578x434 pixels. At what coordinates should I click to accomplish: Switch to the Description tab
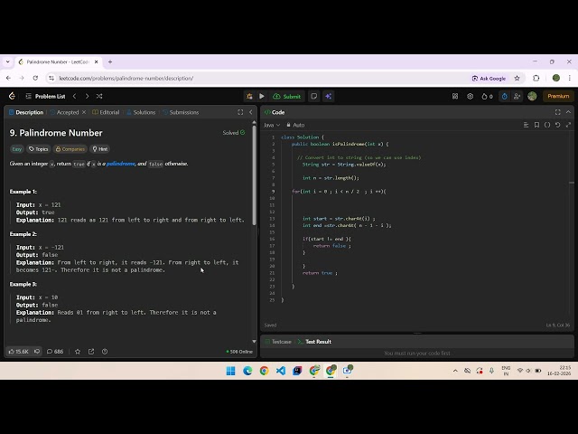[26, 112]
